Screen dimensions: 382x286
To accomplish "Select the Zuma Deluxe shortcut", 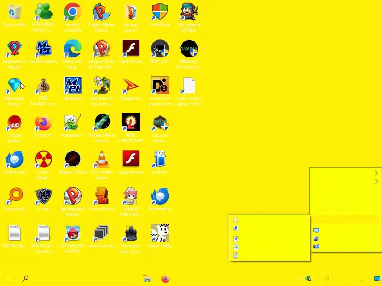I will (101, 196).
